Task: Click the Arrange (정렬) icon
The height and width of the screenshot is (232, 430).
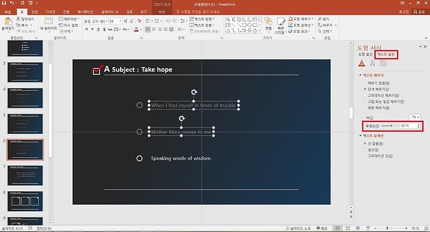Action: pyautogui.click(x=268, y=22)
